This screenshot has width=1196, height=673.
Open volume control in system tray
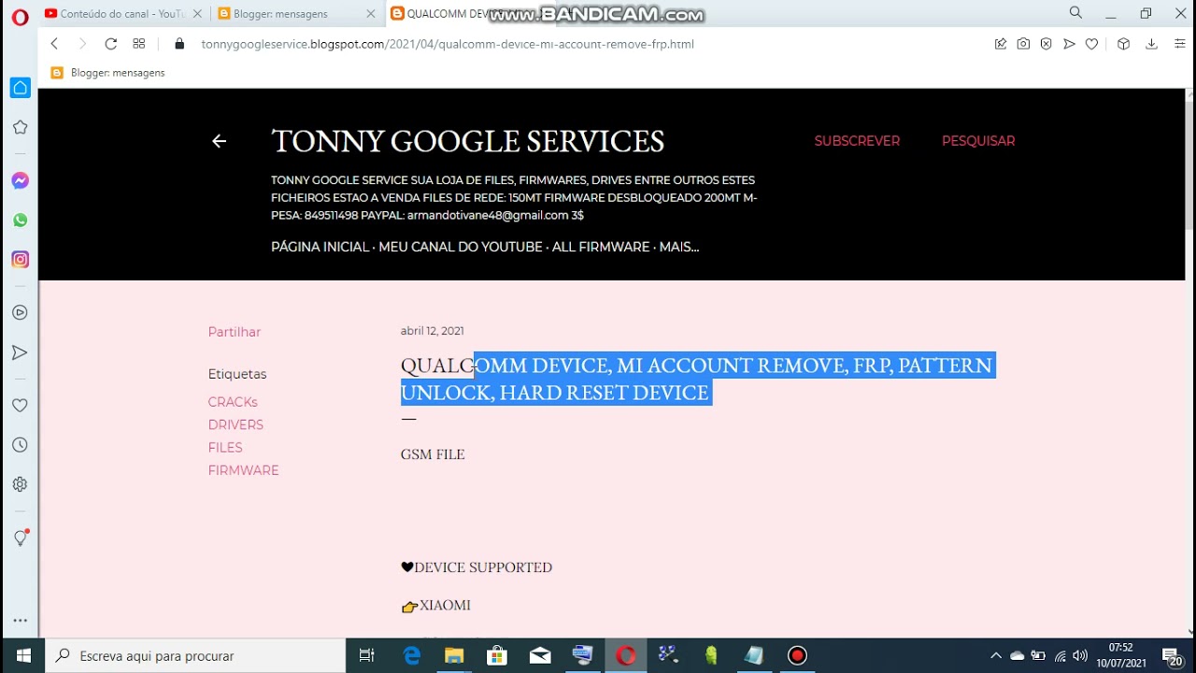pos(1080,655)
